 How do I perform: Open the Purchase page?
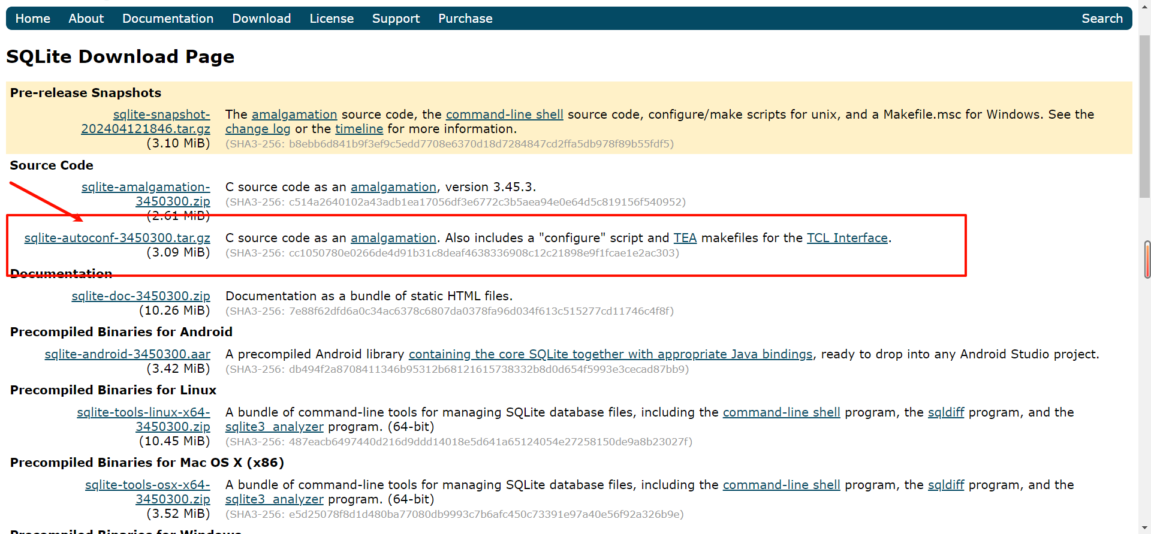tap(465, 19)
